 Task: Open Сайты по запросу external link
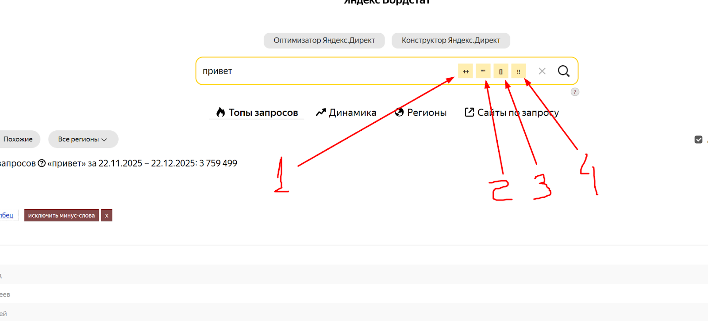tap(512, 113)
